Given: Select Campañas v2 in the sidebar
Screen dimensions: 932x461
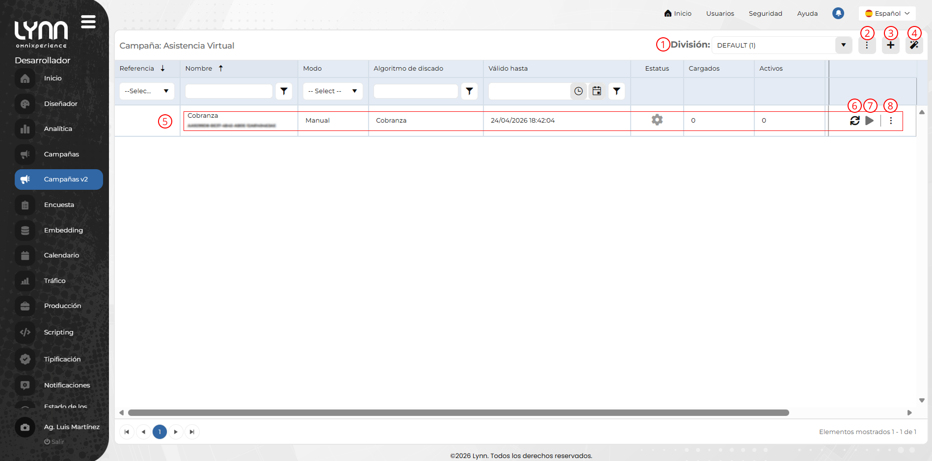Looking at the screenshot, I should [x=59, y=179].
